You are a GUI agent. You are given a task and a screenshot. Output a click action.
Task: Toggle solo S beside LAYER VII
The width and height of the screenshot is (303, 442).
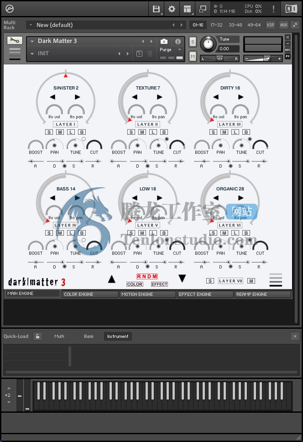(x=210, y=281)
